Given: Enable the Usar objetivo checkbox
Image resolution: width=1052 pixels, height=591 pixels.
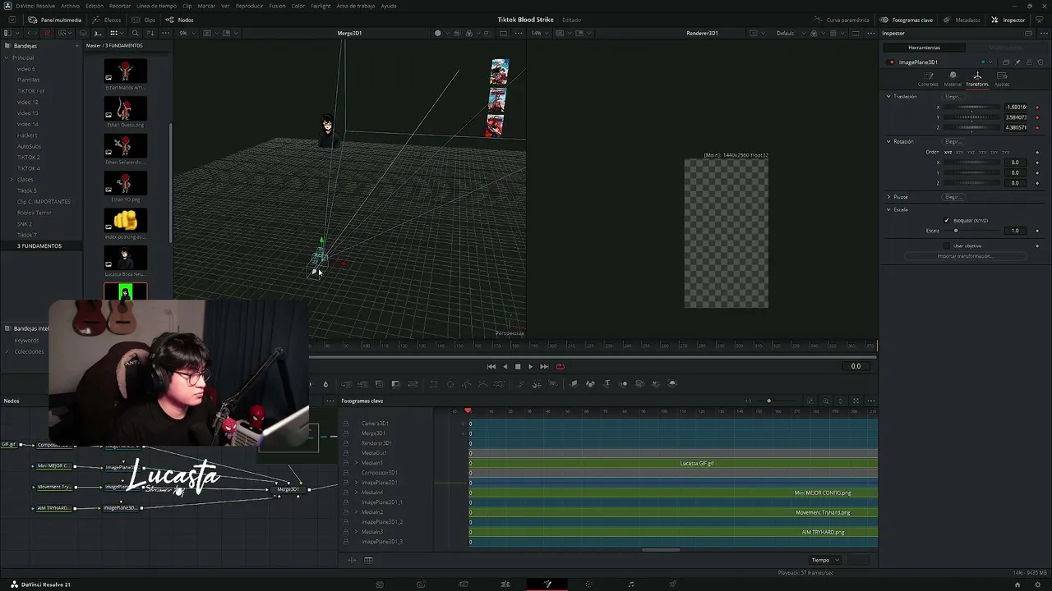Looking at the screenshot, I should click(x=947, y=245).
